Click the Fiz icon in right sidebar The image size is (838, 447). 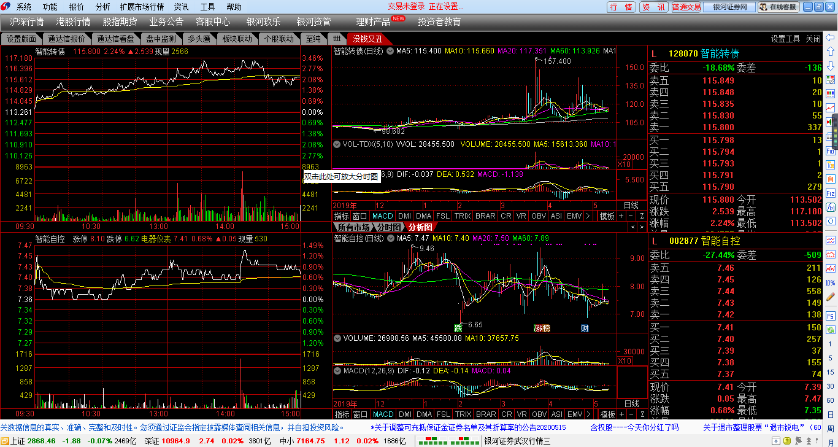point(831,193)
